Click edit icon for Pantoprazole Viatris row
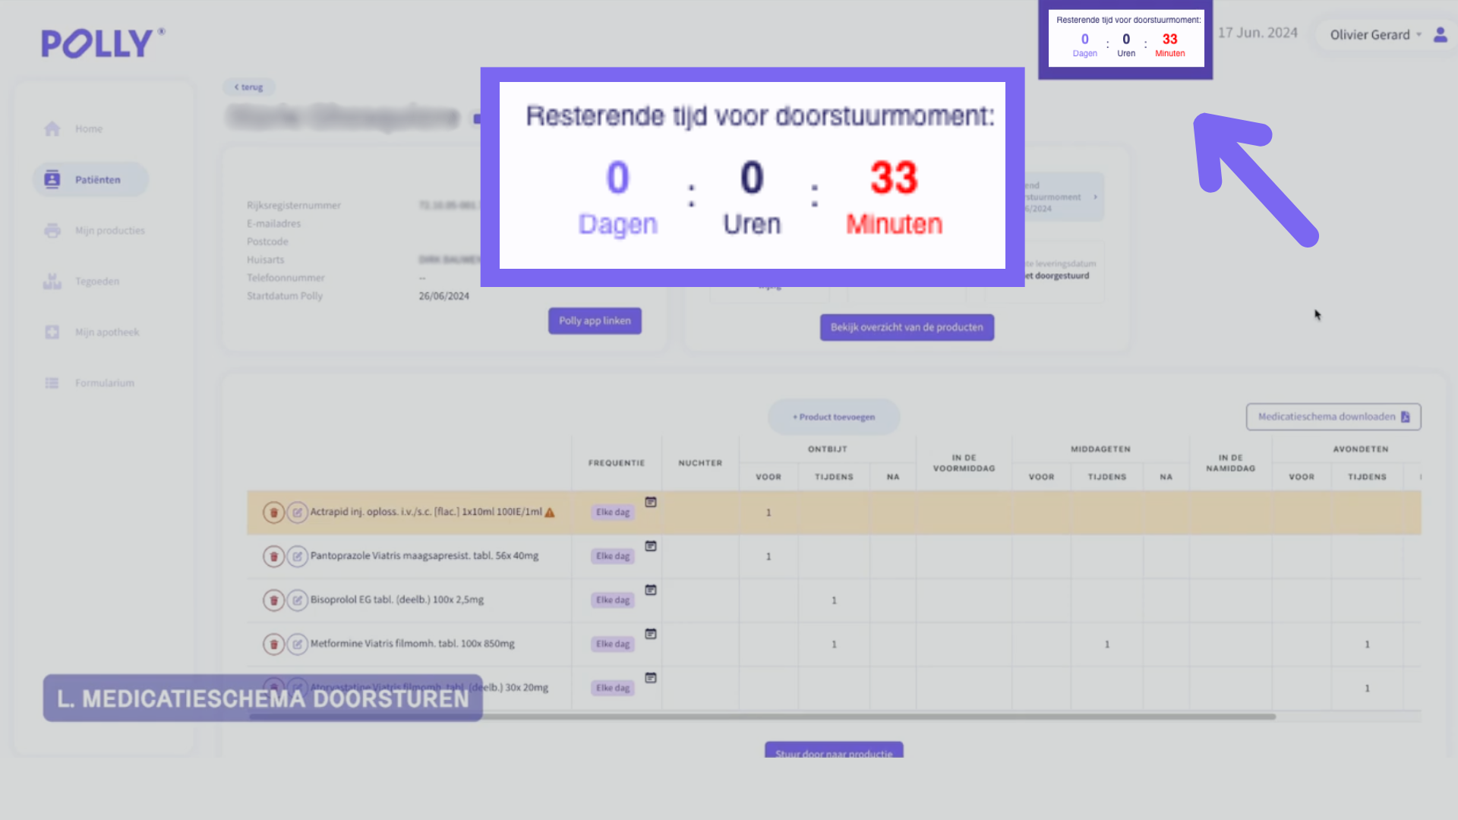Viewport: 1458px width, 820px height. (298, 557)
